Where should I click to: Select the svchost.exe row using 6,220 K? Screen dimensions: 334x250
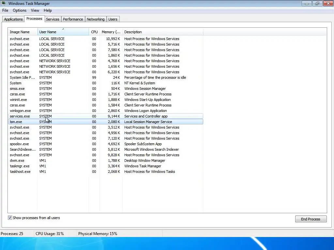(105, 72)
